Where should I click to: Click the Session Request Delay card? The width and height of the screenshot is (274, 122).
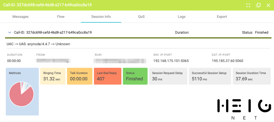pos(168,76)
